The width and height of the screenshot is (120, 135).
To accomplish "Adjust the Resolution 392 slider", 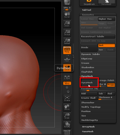I will pos(98,89).
